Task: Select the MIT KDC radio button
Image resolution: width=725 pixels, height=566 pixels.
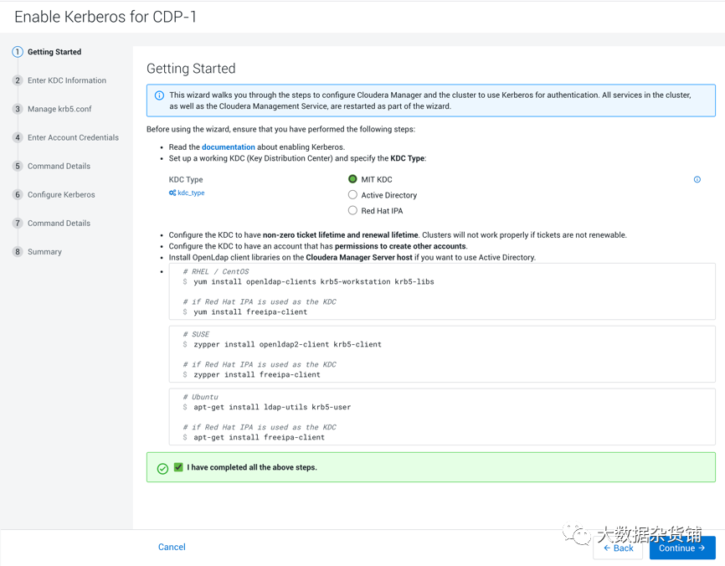Action: click(x=352, y=179)
